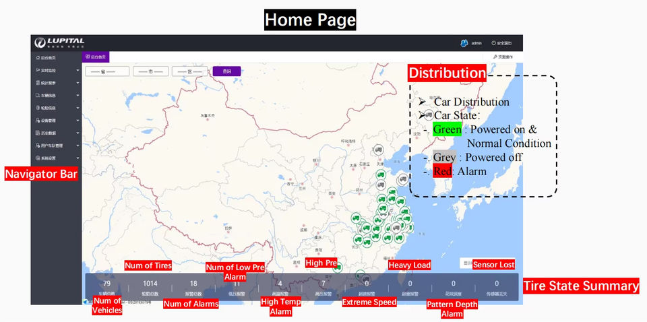Expand the 车辆信息 sidebar arrow
This screenshot has height=322, width=647.
pos(78,96)
